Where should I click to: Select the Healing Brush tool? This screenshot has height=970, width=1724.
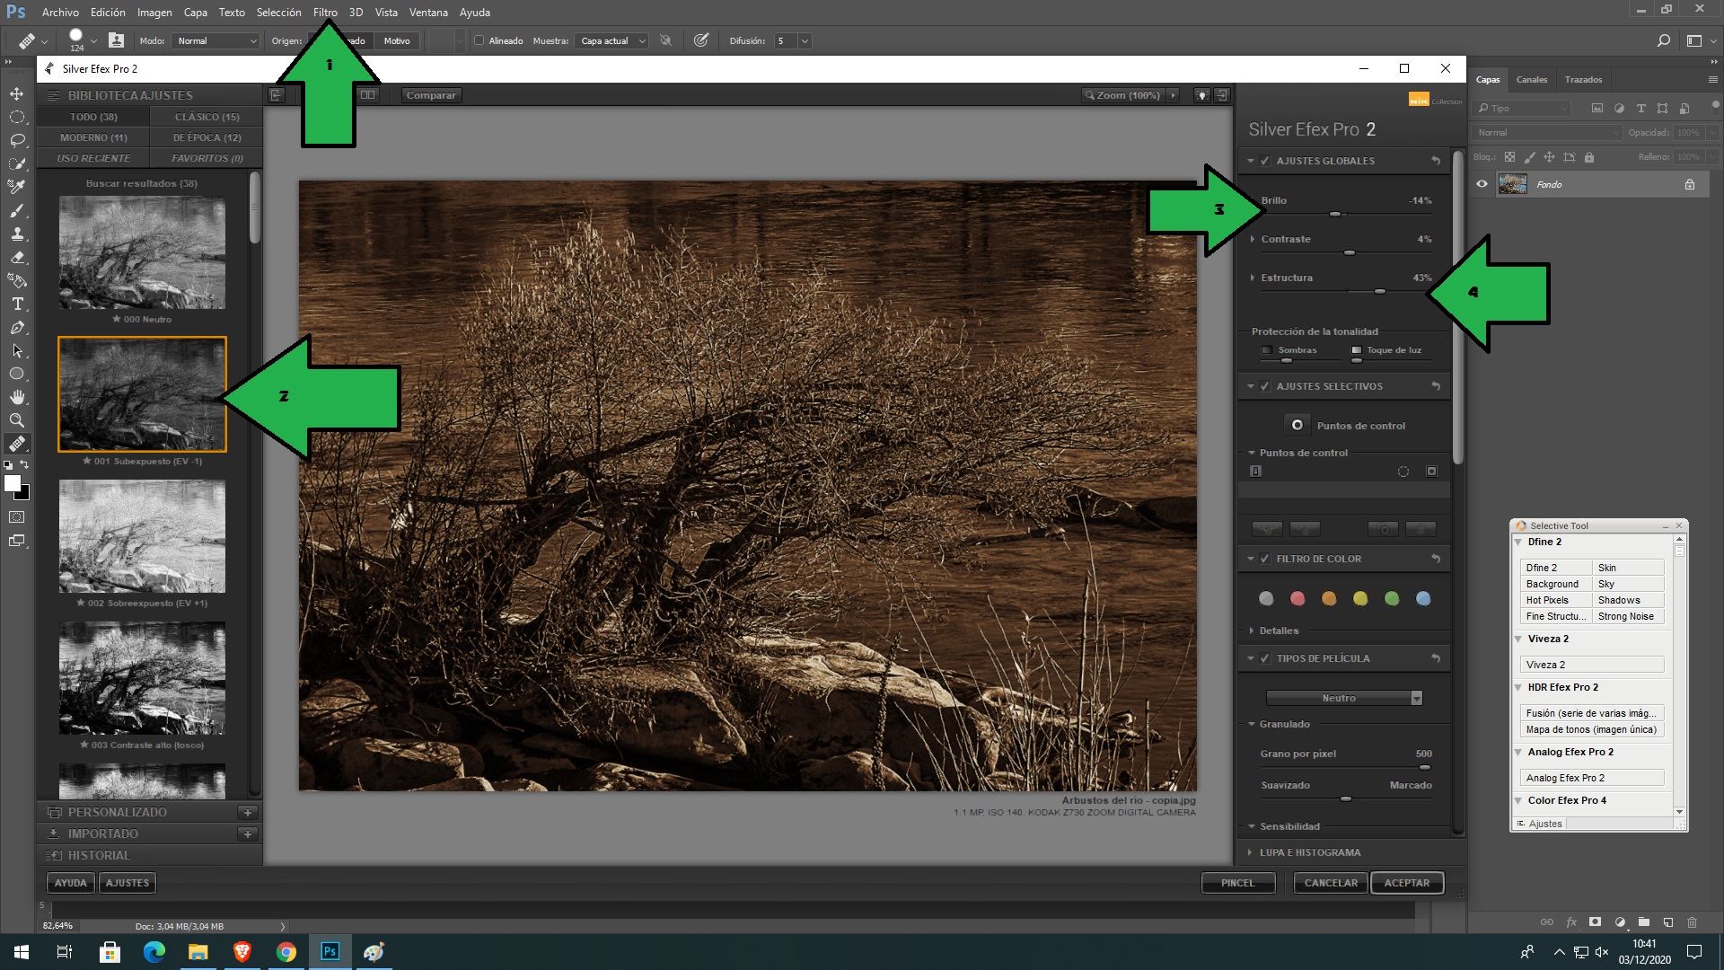(x=17, y=444)
